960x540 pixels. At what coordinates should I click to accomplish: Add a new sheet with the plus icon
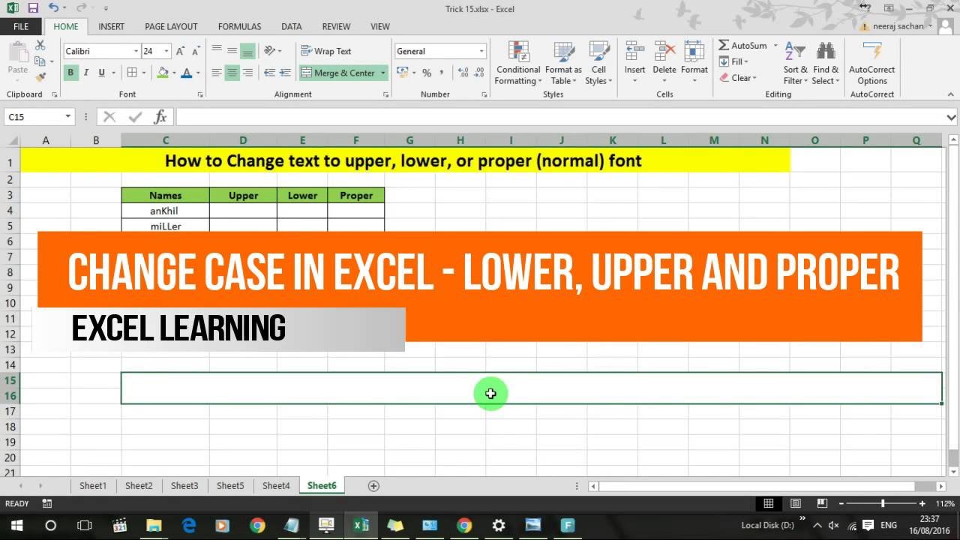(373, 486)
